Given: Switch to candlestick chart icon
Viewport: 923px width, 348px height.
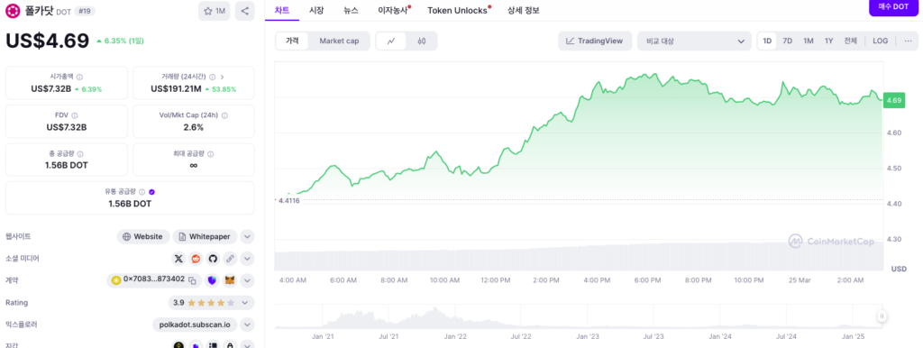Looking at the screenshot, I should click(x=422, y=41).
